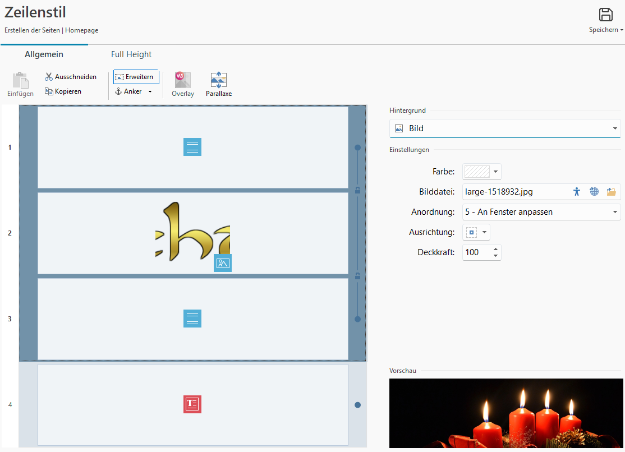This screenshot has width=625, height=452.
Task: Open the Farbe color swatch picker
Action: pos(481,172)
